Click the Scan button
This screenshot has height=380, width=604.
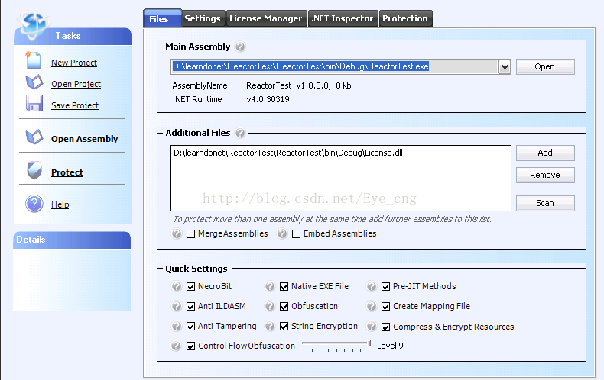[x=545, y=204]
